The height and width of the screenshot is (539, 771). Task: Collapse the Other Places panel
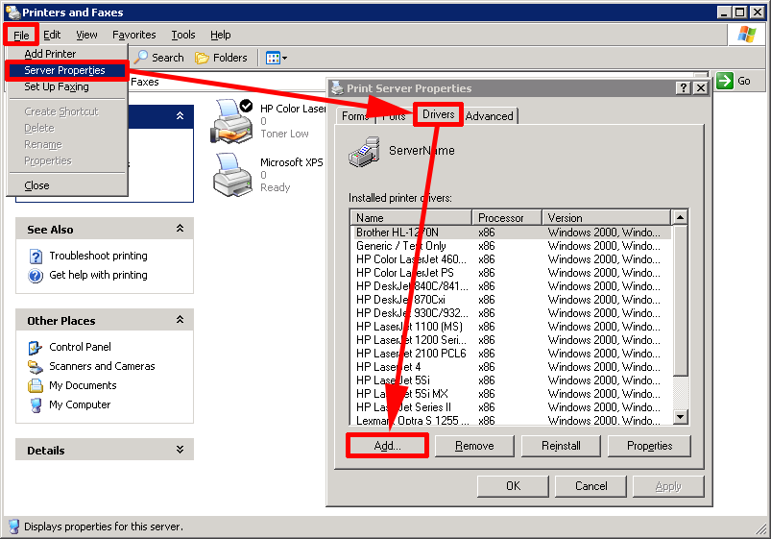(x=180, y=320)
